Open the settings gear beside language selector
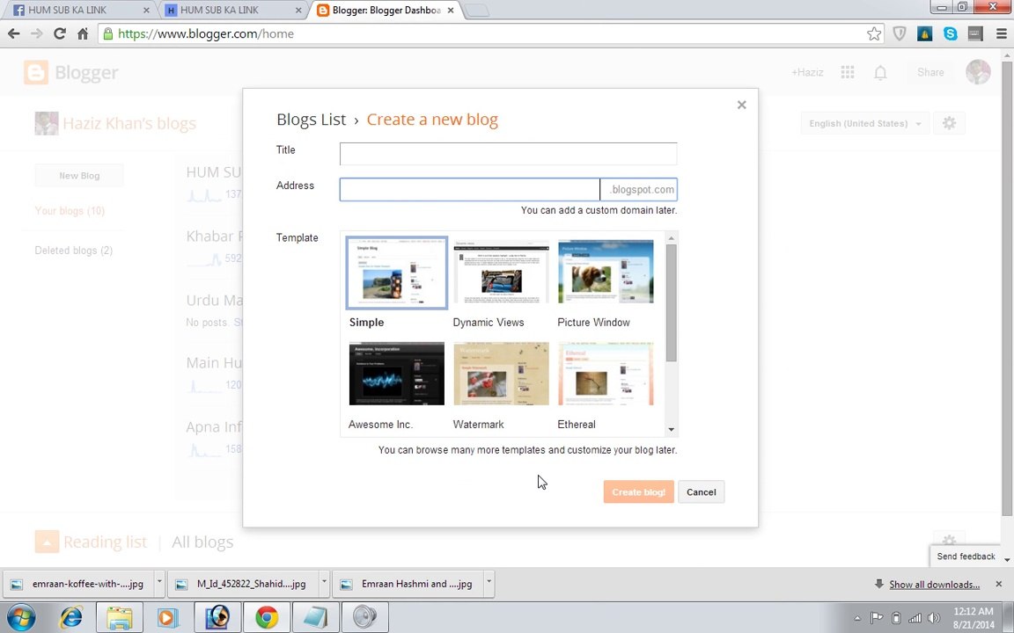The height and width of the screenshot is (633, 1014). point(949,123)
